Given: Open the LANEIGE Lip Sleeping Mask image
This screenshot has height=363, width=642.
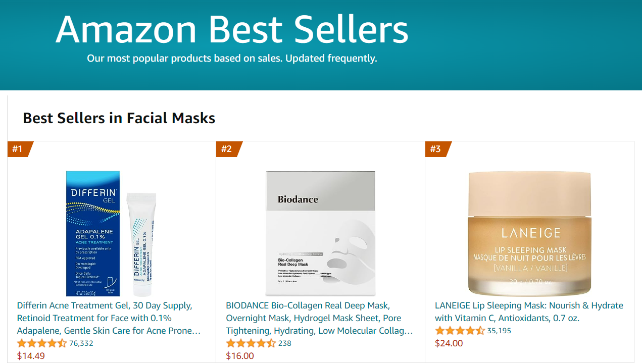Looking at the screenshot, I should (529, 233).
